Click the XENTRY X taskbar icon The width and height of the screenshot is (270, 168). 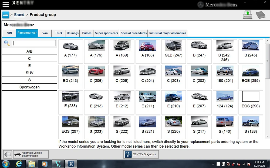pos(71,164)
